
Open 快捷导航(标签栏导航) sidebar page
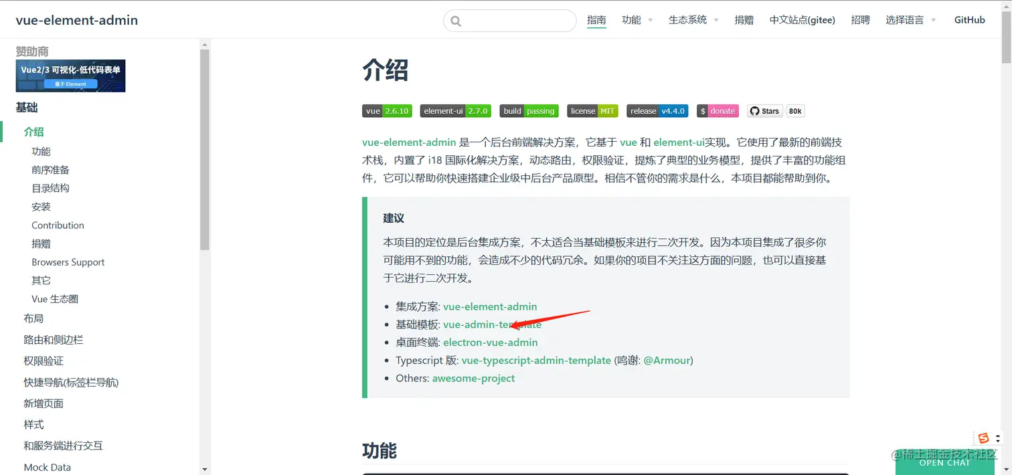click(x=71, y=383)
